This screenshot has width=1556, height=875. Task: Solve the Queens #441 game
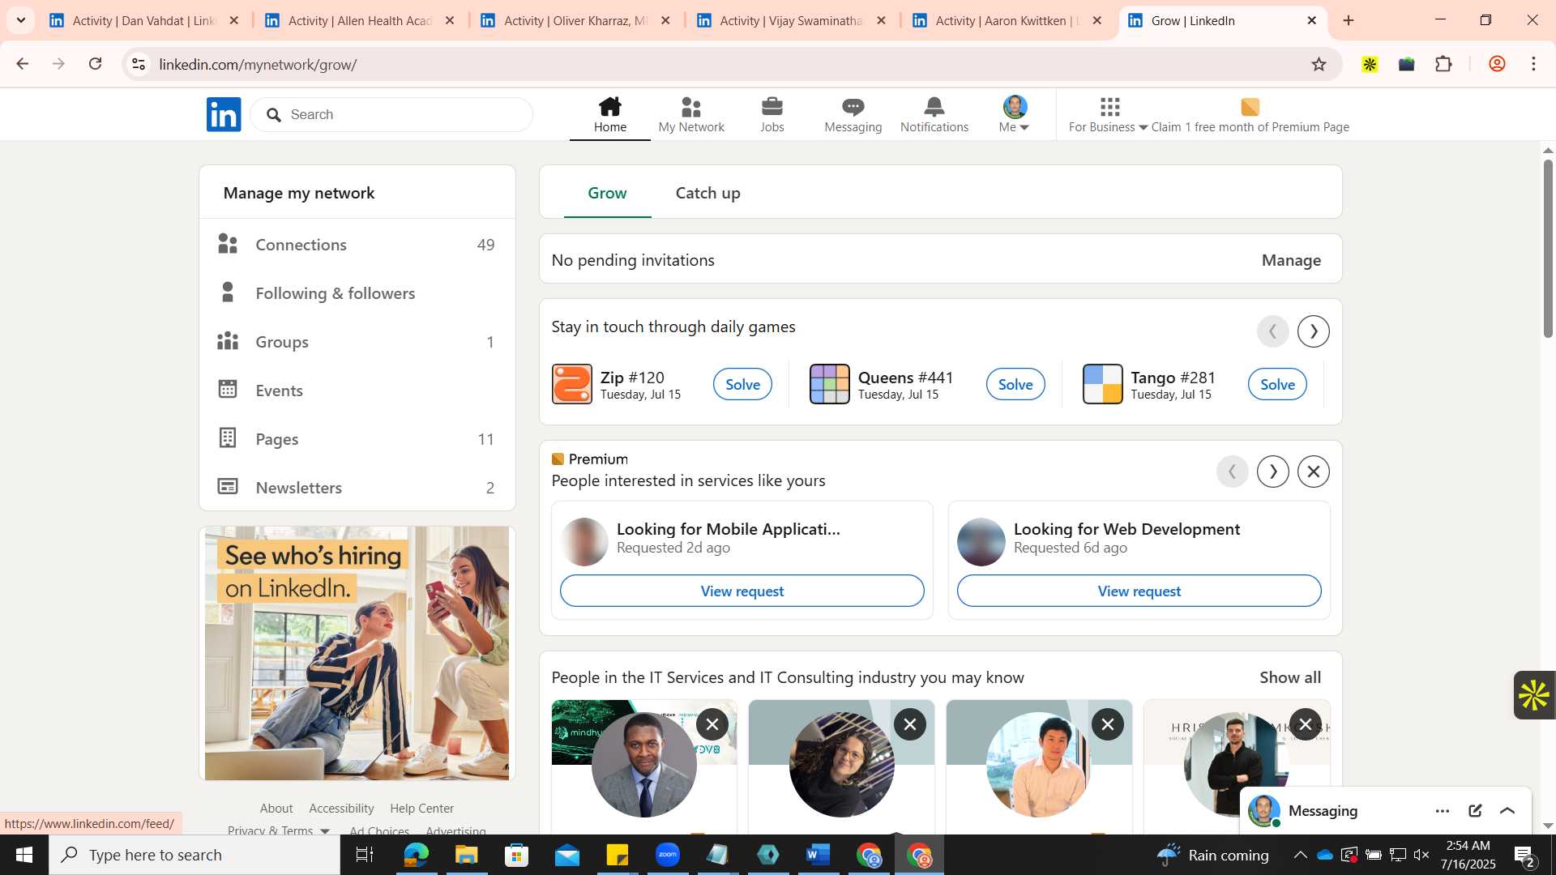coord(1015,384)
